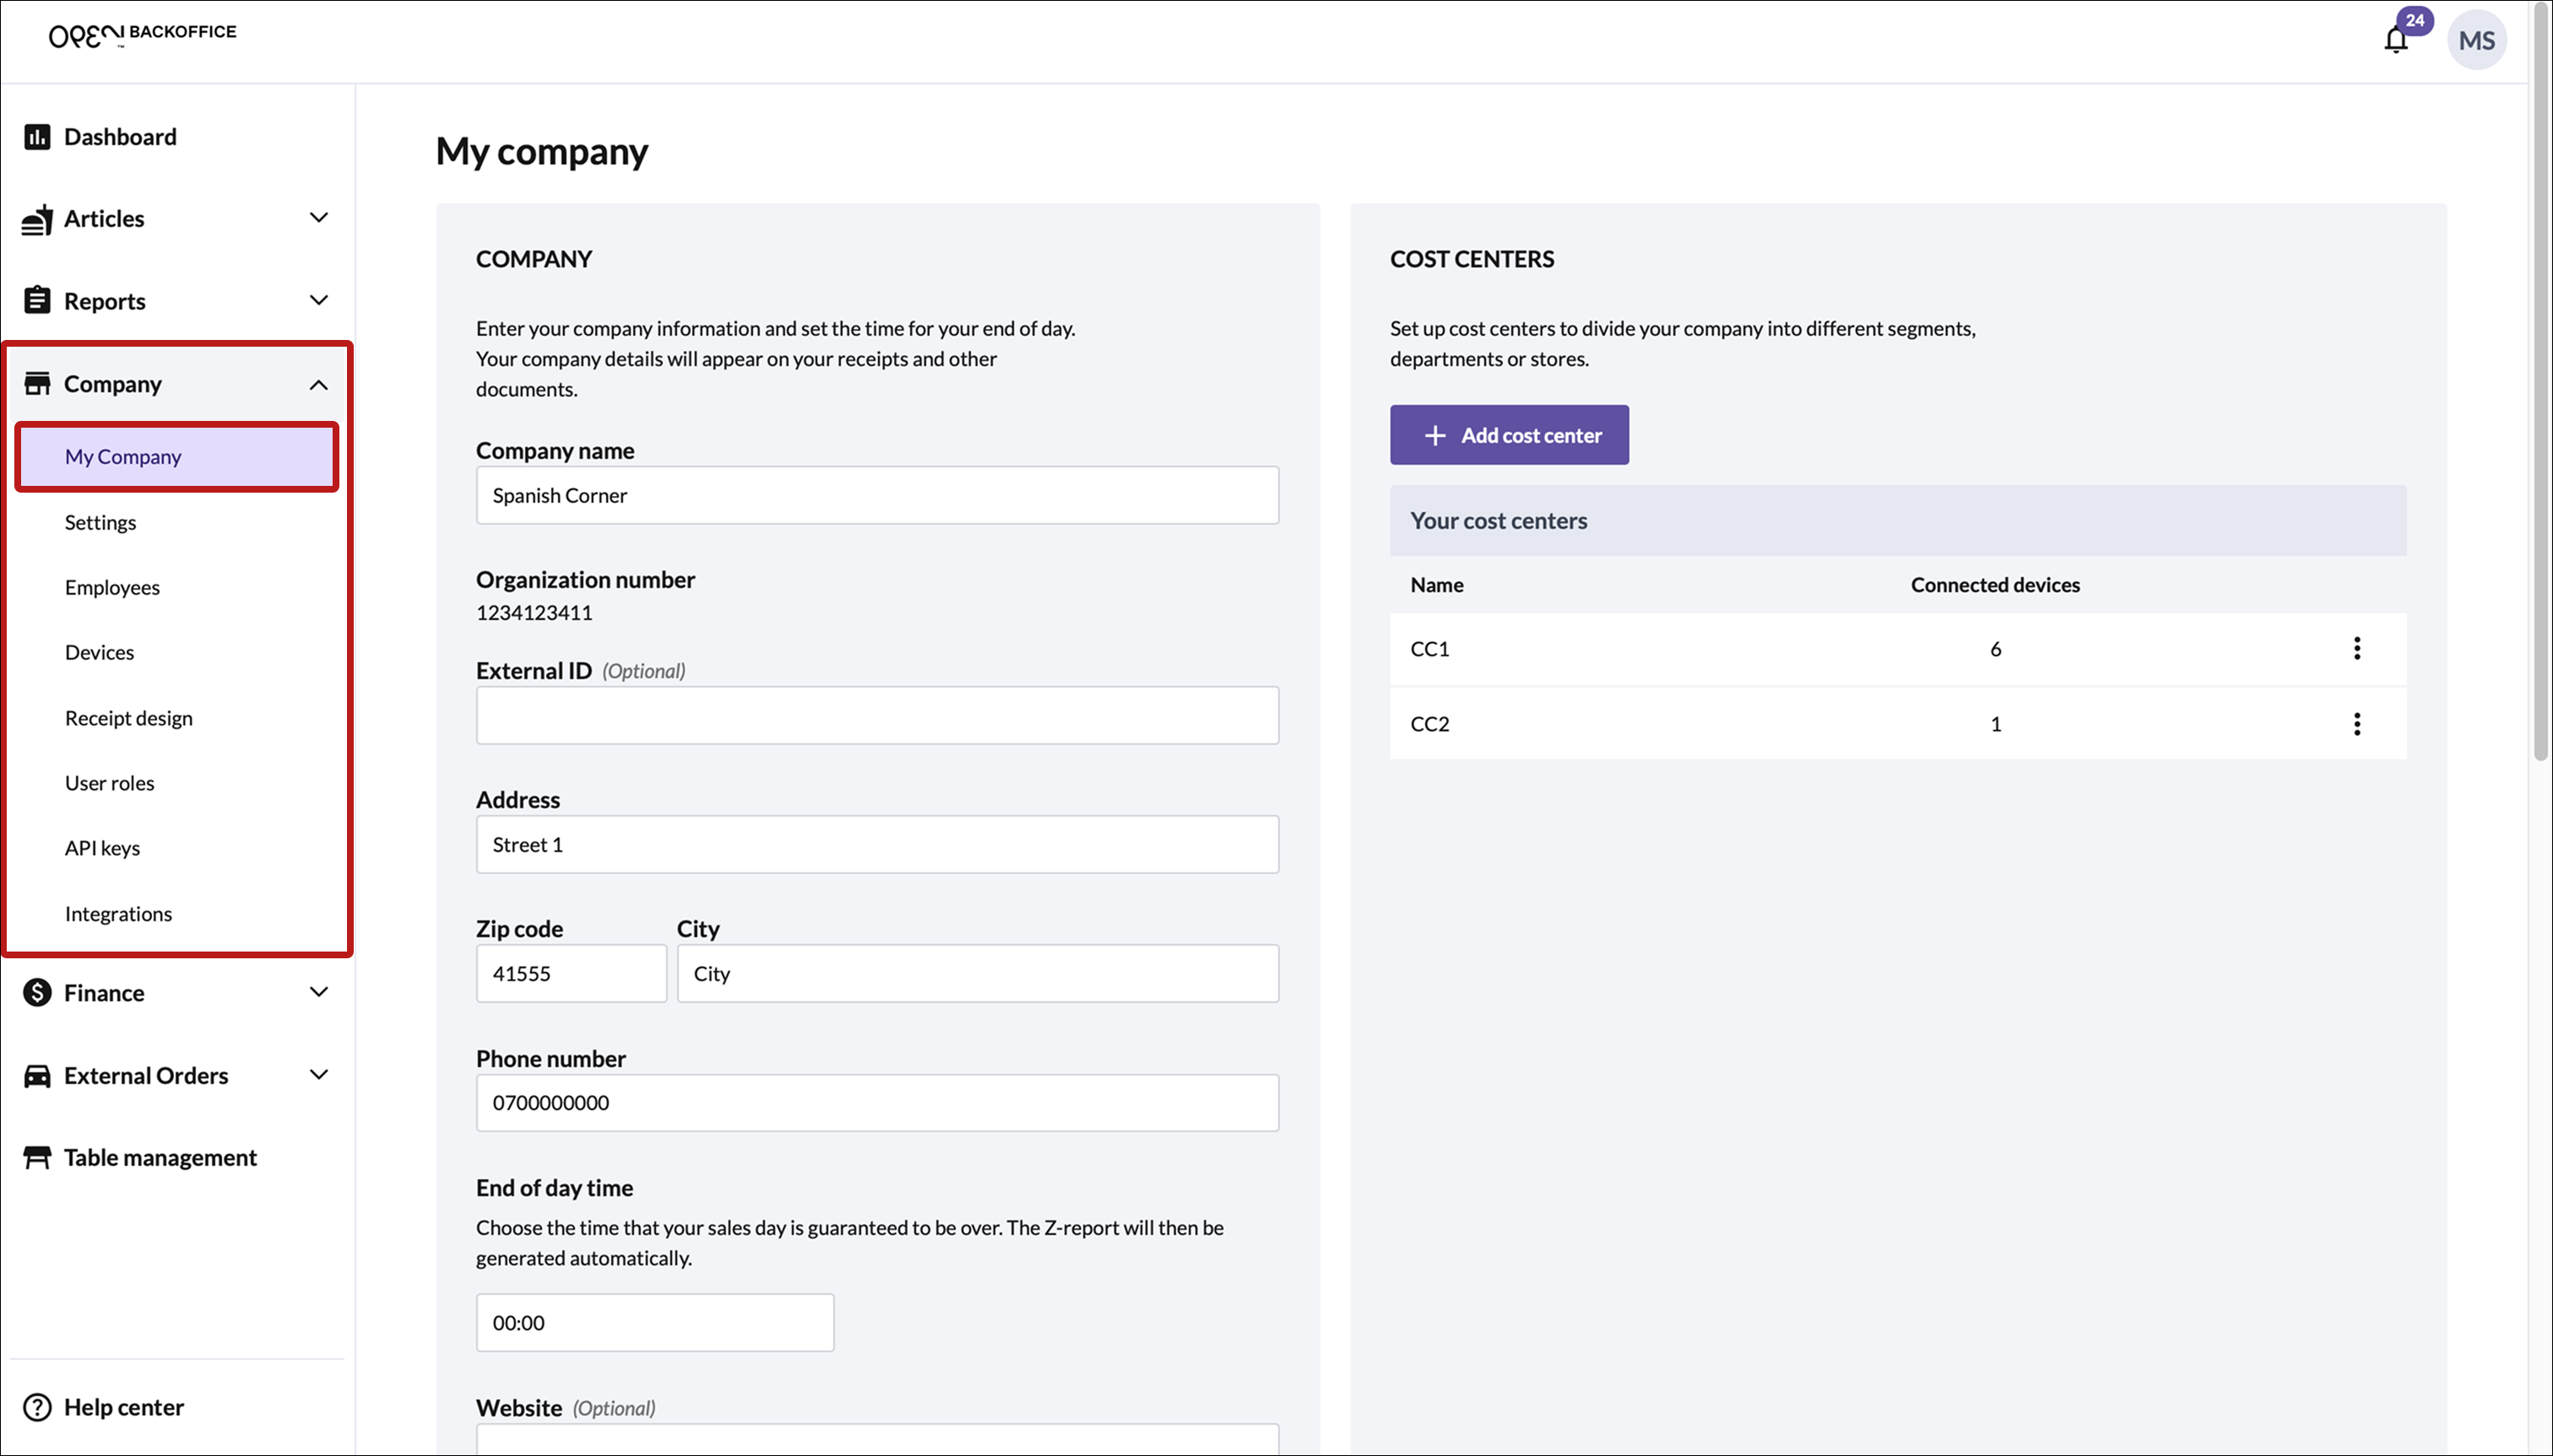Select the CC1 cost center name

click(1429, 649)
